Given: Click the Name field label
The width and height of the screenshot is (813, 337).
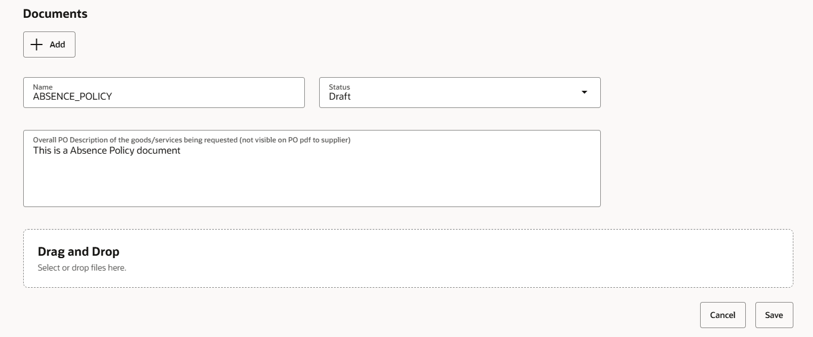Looking at the screenshot, I should [x=43, y=87].
